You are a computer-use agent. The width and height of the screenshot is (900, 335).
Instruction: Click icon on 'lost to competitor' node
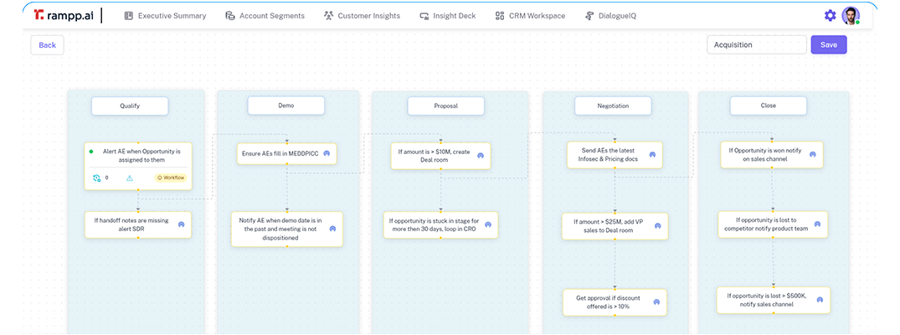(819, 224)
